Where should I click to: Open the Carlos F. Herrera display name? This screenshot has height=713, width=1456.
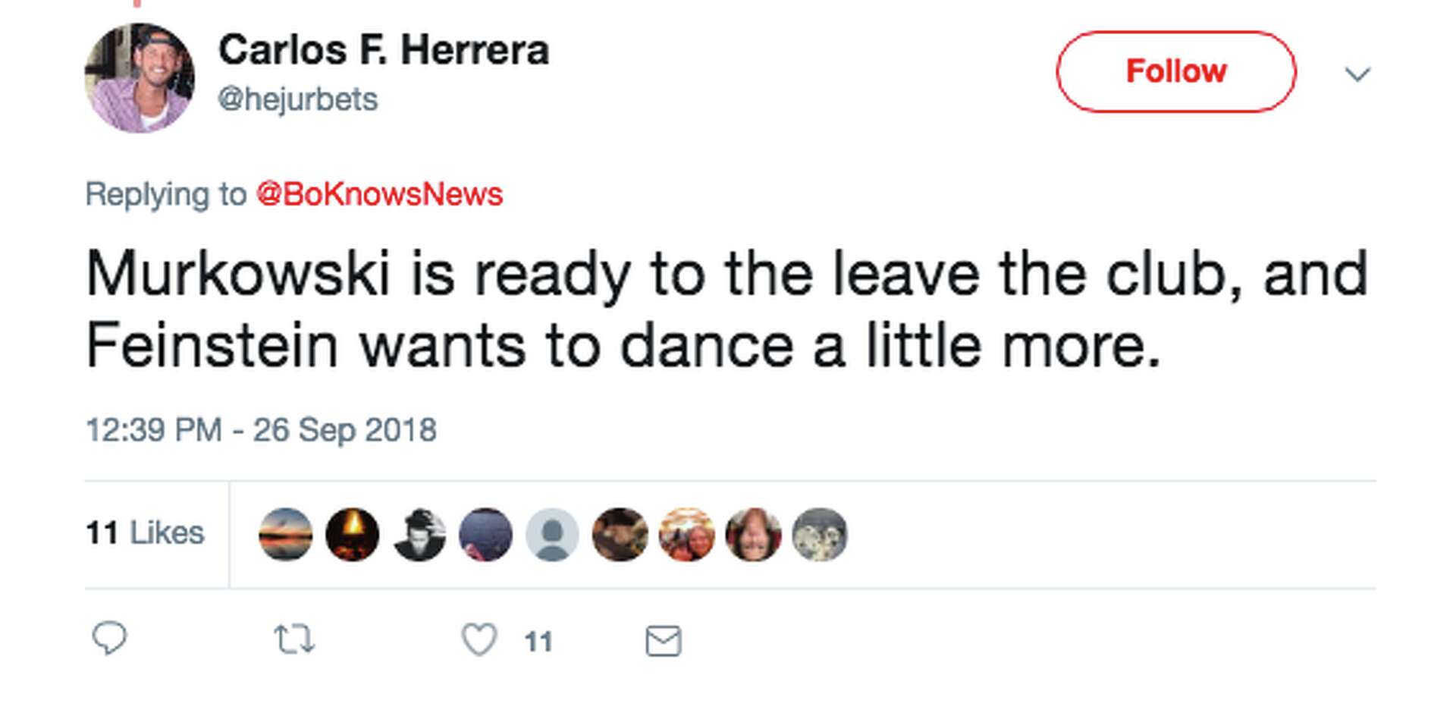coord(384,51)
